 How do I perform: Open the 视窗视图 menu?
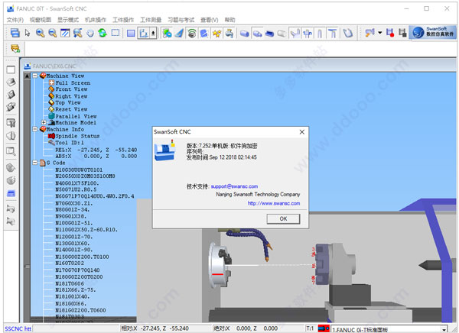click(x=41, y=20)
